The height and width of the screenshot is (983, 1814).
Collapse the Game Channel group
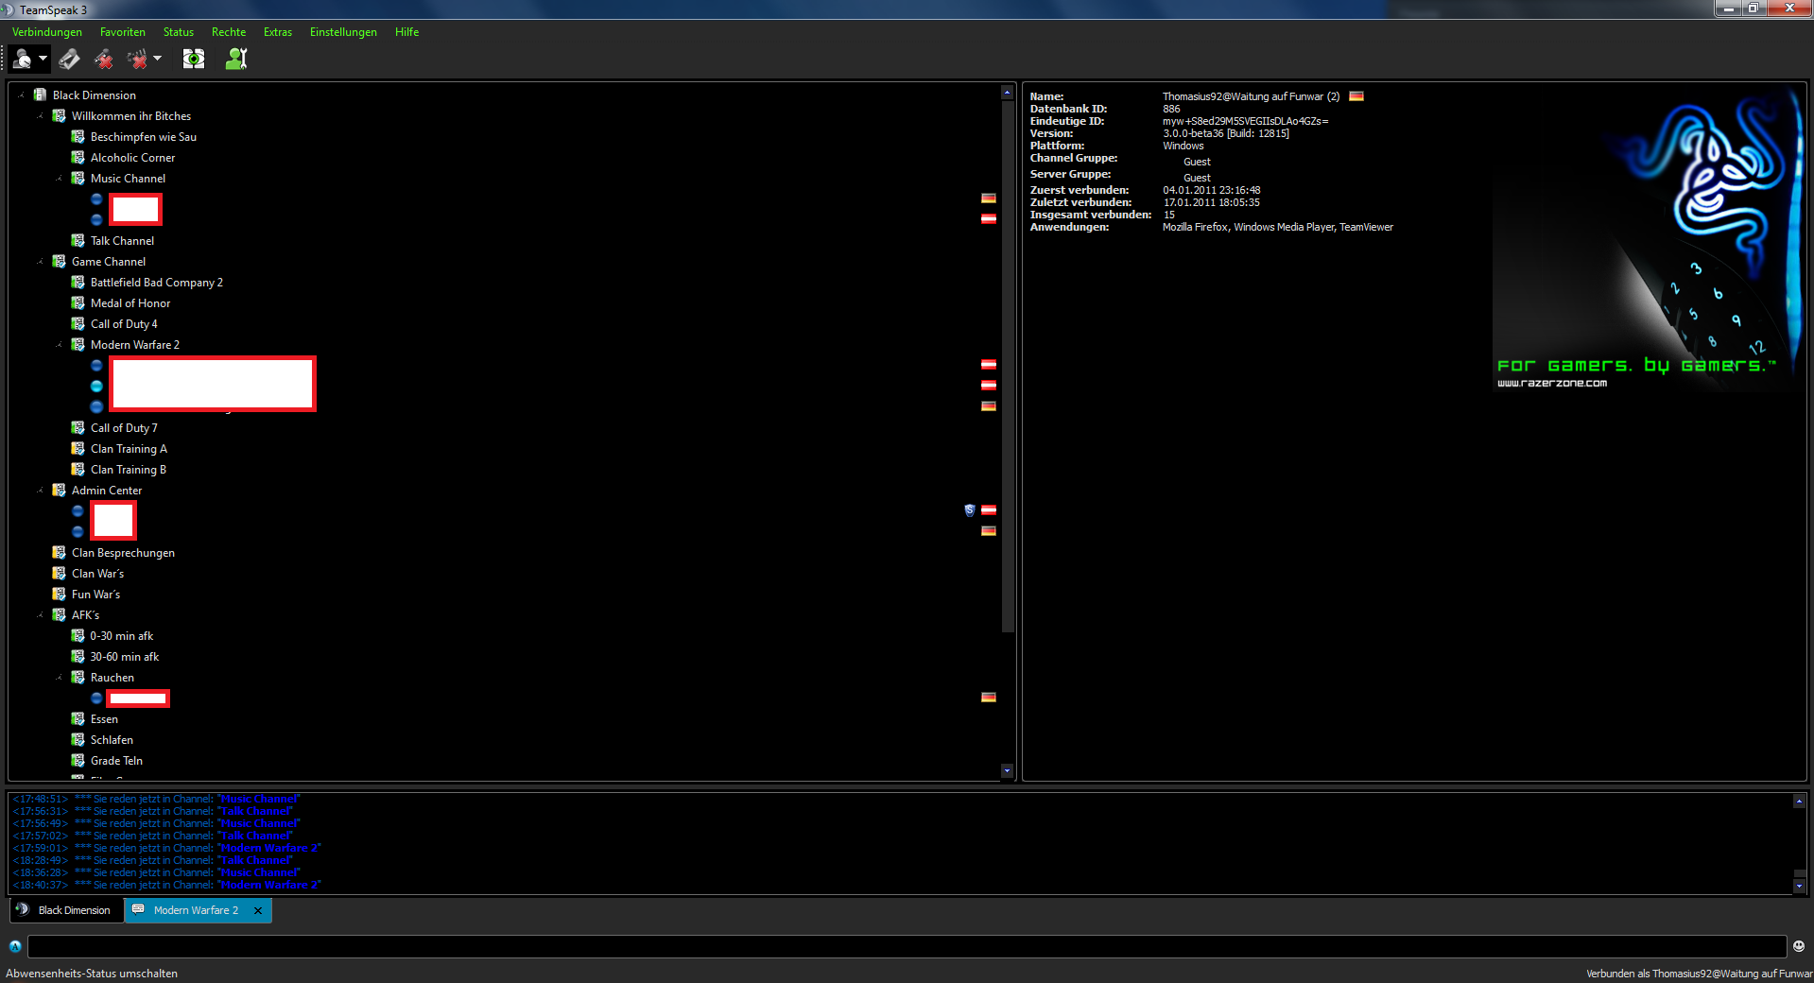(x=41, y=262)
